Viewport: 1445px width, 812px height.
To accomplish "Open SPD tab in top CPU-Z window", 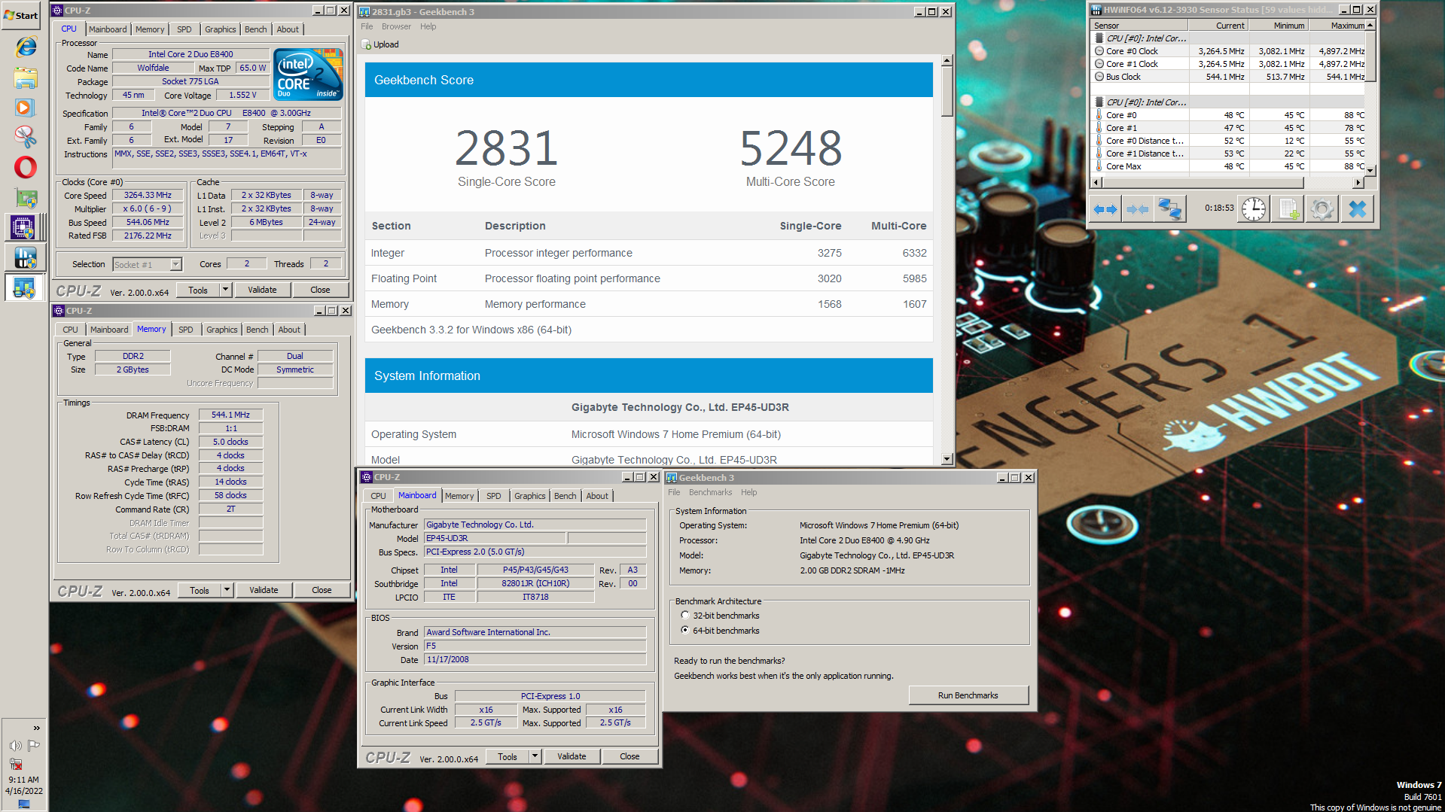I will (x=184, y=29).
